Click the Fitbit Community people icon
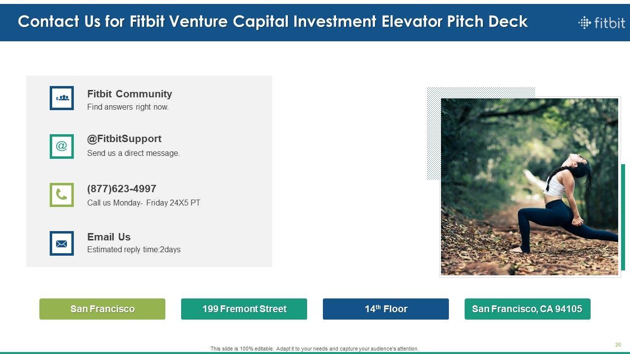Viewport: 630px width, 354px height. tap(62, 98)
